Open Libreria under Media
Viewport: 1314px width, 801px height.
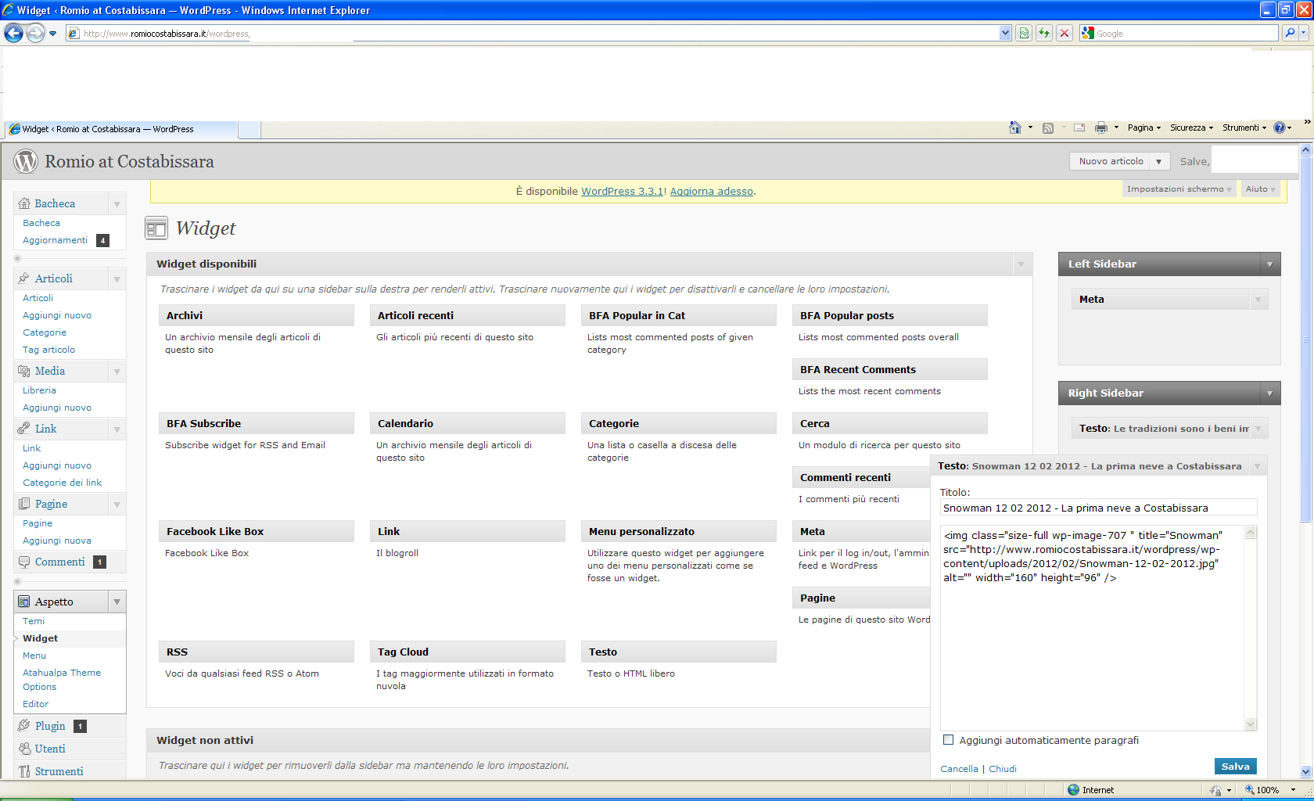click(39, 390)
